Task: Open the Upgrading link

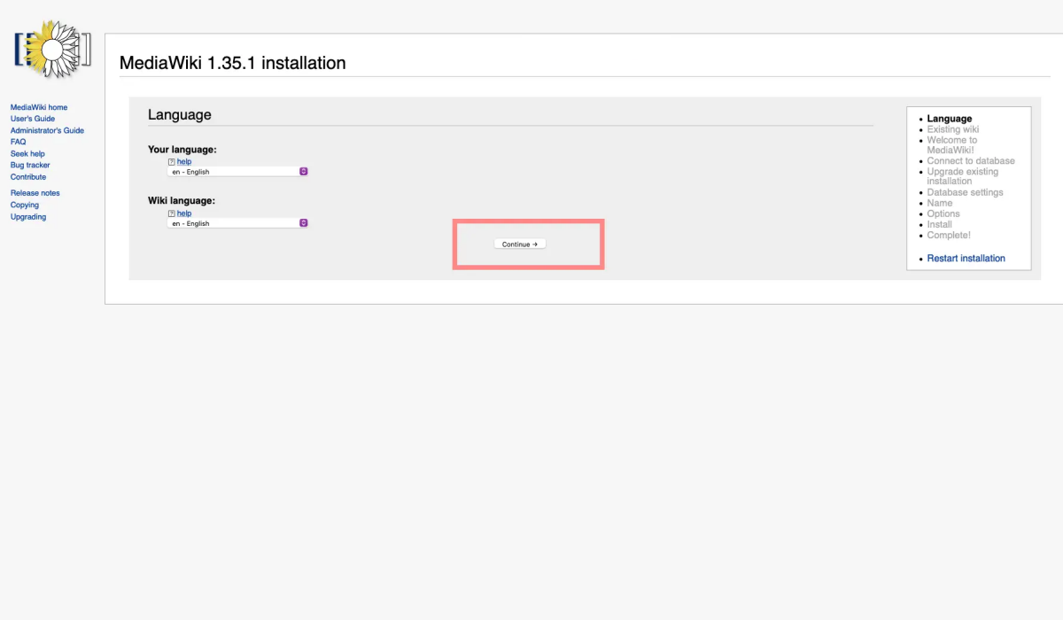Action: (x=28, y=217)
